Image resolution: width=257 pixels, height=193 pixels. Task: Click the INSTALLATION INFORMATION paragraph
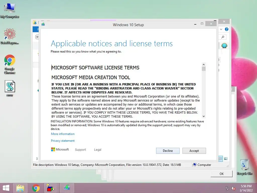(x=127, y=125)
